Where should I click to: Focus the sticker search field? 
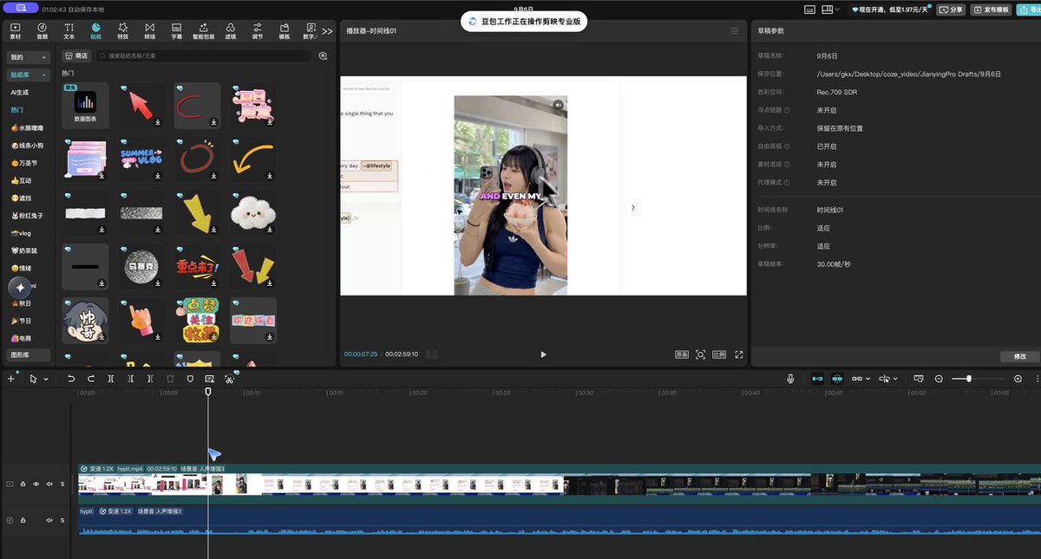(x=204, y=55)
